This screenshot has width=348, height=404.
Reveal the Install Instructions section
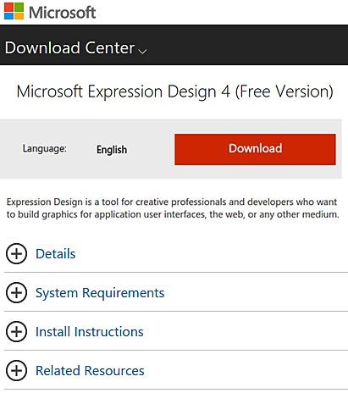pos(90,331)
